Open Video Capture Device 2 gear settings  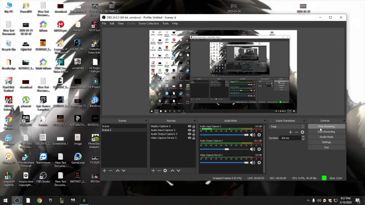tap(259, 163)
